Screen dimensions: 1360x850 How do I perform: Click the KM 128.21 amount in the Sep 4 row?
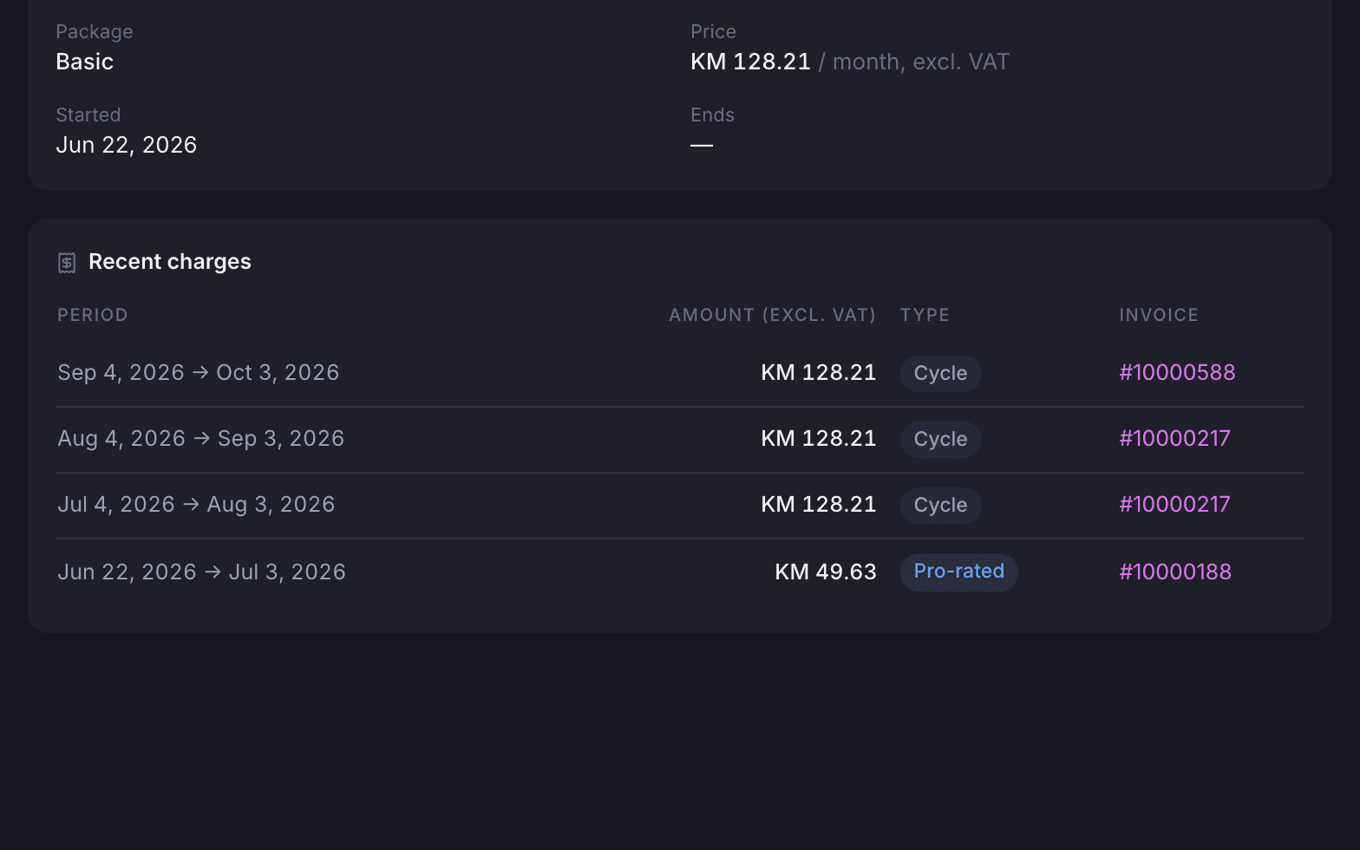coord(819,372)
